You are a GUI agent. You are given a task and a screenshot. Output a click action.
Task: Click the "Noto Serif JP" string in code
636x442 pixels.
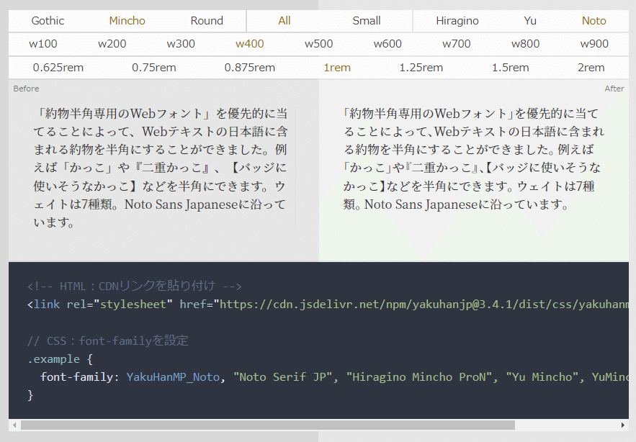click(282, 377)
